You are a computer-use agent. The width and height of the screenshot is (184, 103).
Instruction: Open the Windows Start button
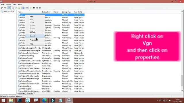coord(3,100)
